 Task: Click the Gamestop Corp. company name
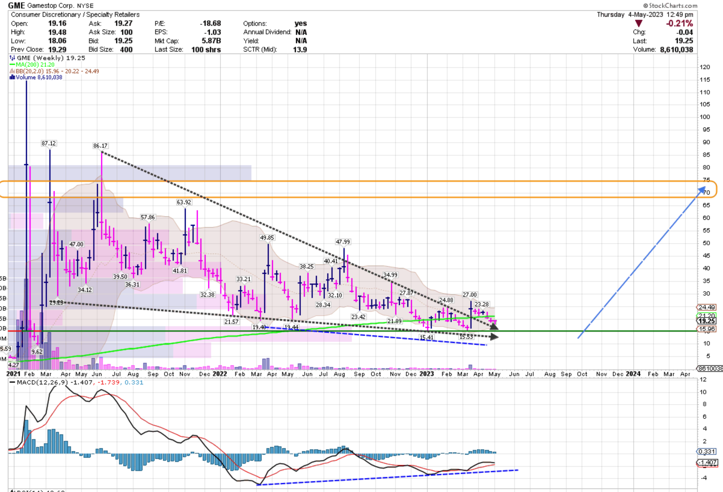pos(51,6)
